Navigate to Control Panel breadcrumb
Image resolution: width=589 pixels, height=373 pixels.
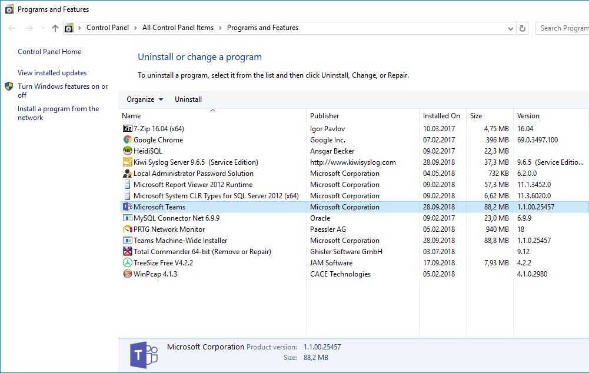point(108,28)
